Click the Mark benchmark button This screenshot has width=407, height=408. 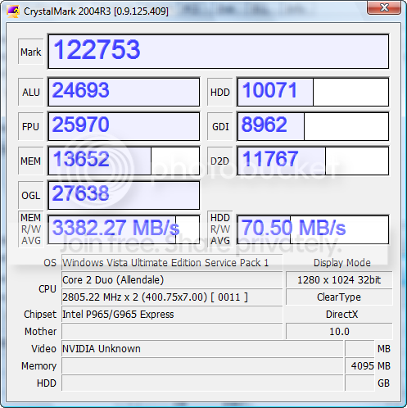31,52
